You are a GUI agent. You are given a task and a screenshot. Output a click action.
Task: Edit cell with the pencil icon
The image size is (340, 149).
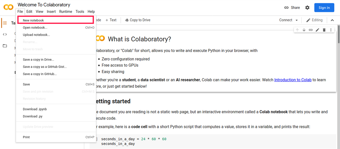[317, 30]
